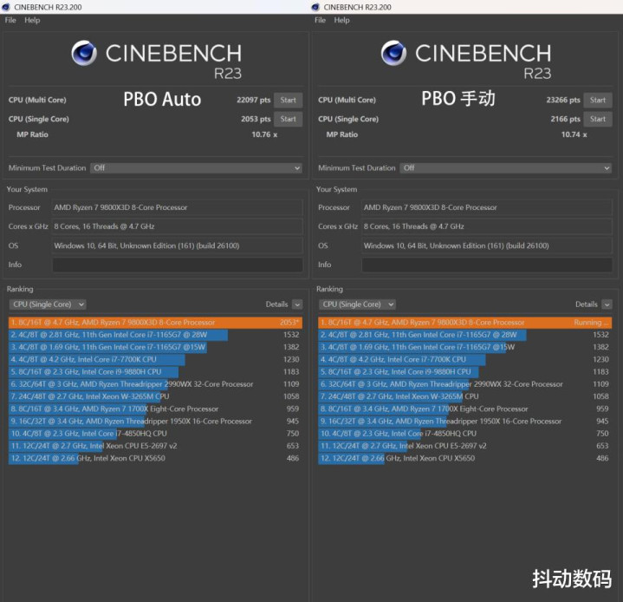Image resolution: width=623 pixels, height=602 pixels.
Task: Click Processor field in left window
Action: click(178, 207)
